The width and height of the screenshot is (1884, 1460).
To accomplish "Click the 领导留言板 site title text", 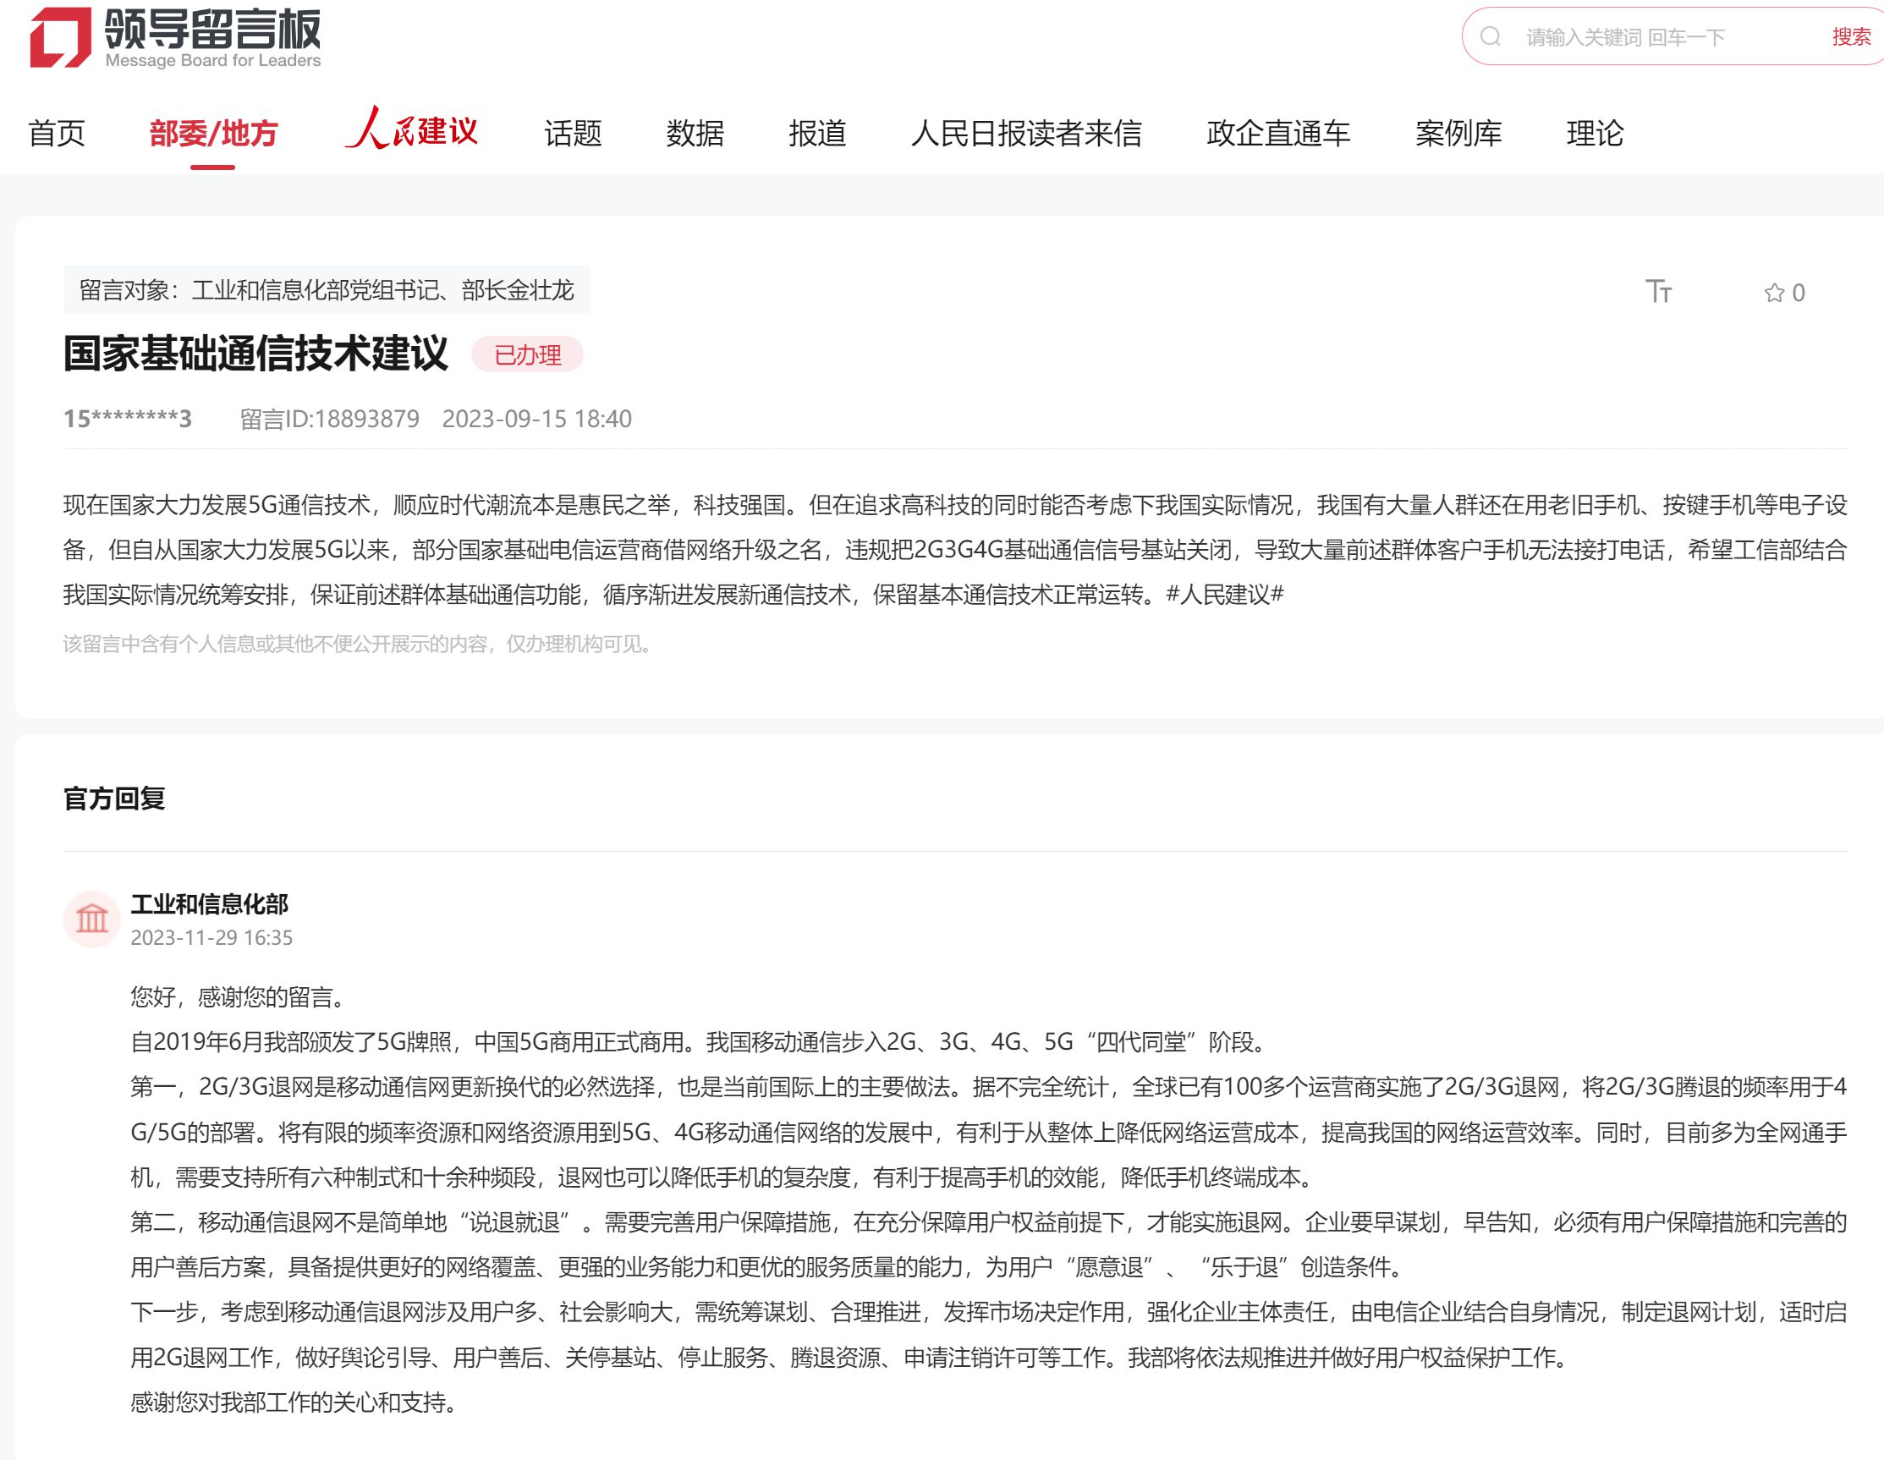I will click(213, 29).
